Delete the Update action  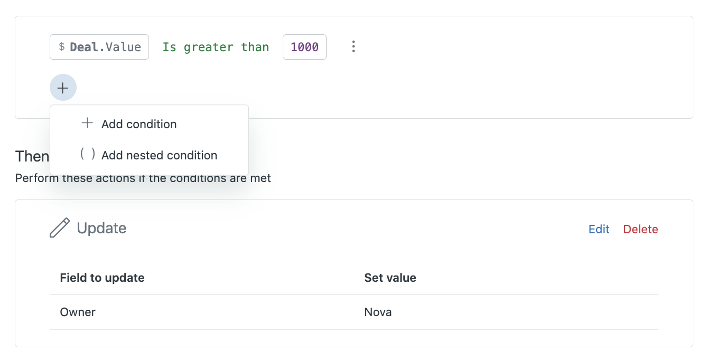(640, 229)
